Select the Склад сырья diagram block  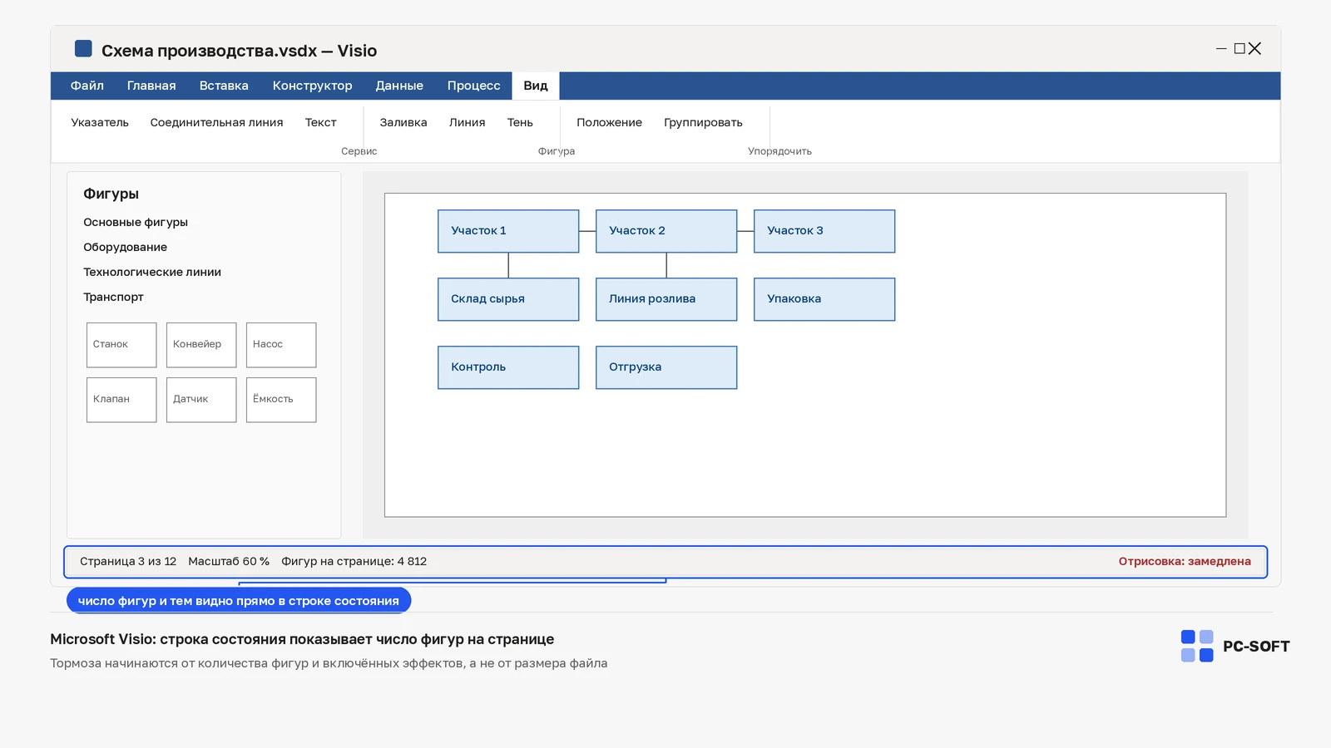coord(508,299)
